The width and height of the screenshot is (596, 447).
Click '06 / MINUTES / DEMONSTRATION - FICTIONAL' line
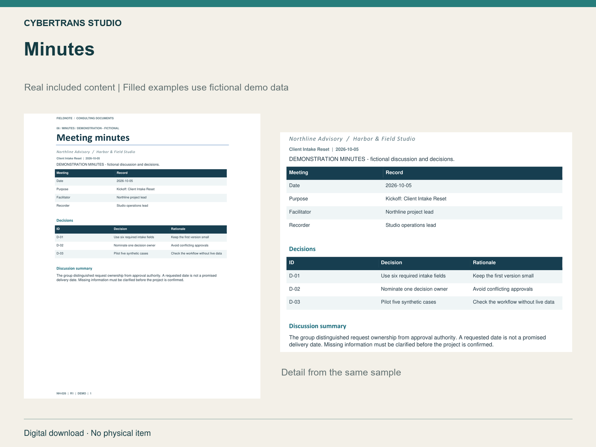pos(88,128)
